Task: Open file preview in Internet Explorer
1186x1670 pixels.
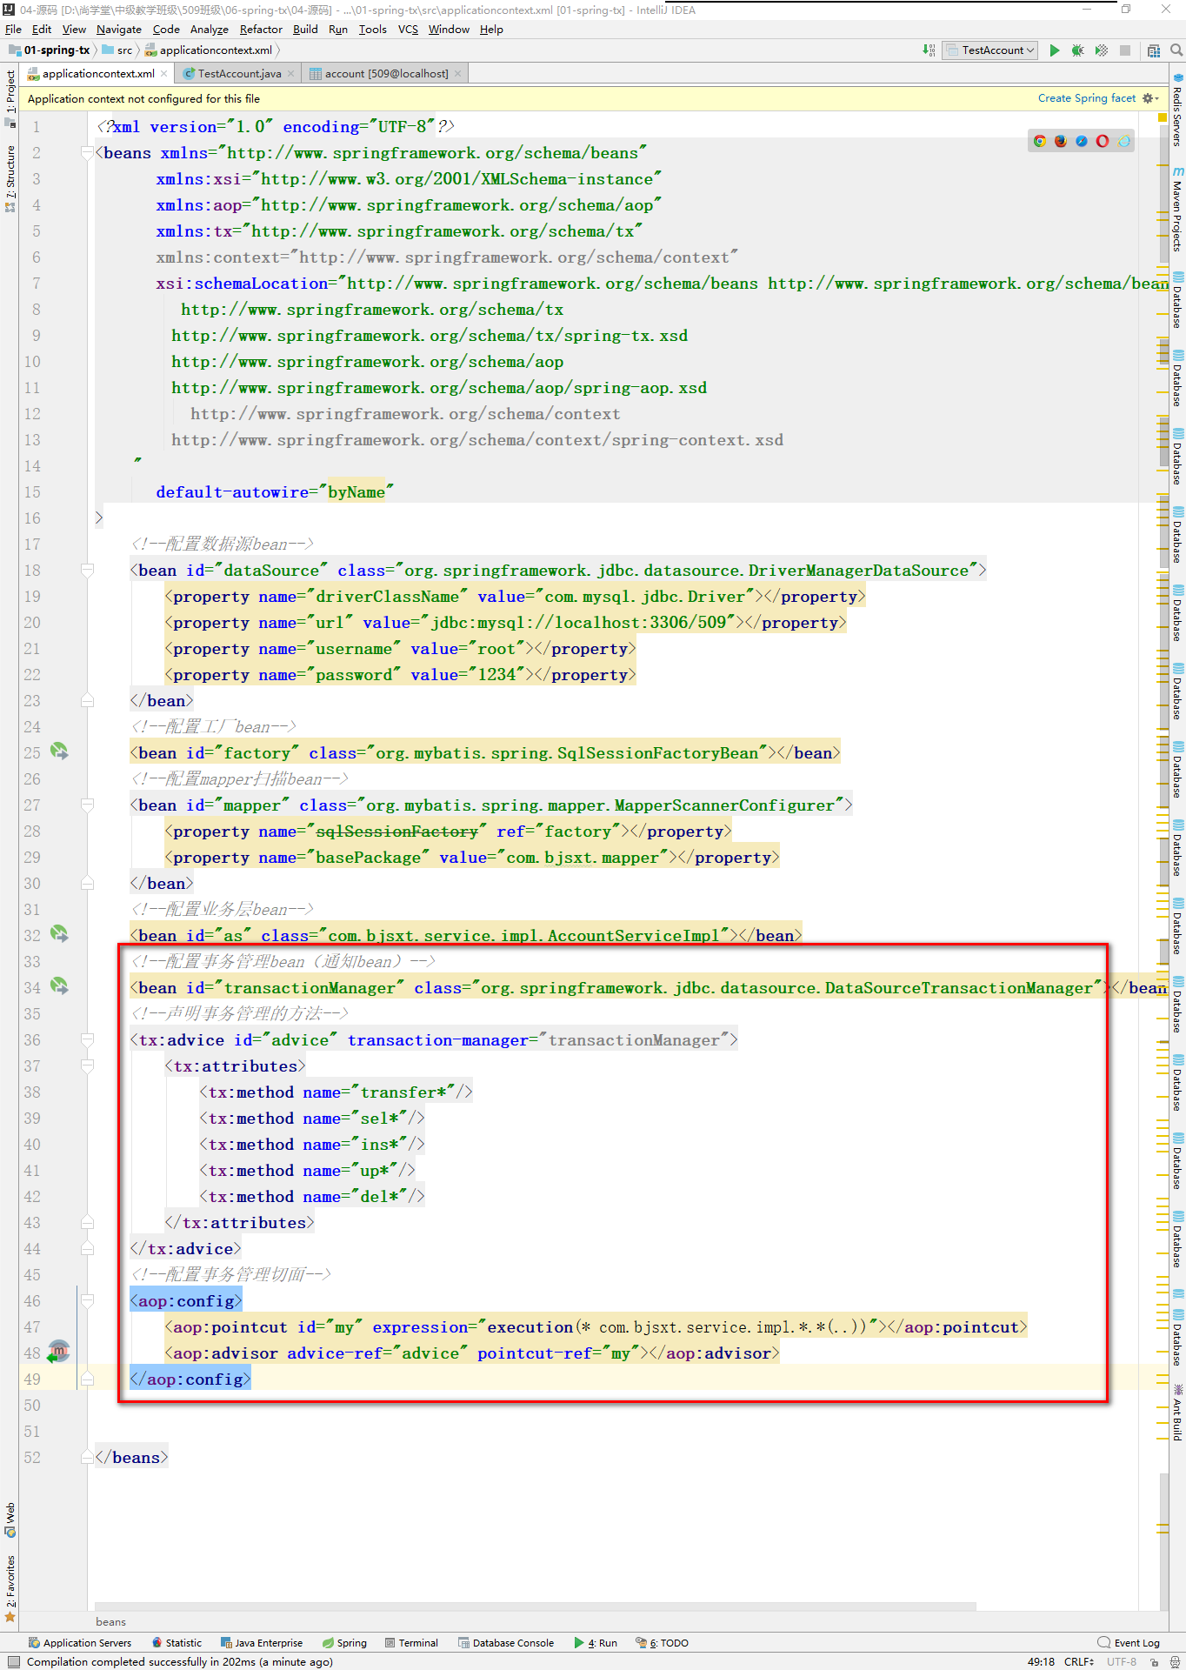Action: [x=1123, y=141]
